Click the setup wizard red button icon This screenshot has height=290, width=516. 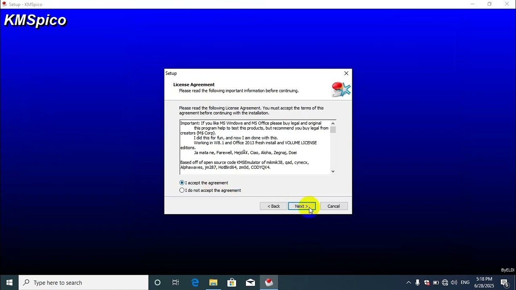(341, 89)
